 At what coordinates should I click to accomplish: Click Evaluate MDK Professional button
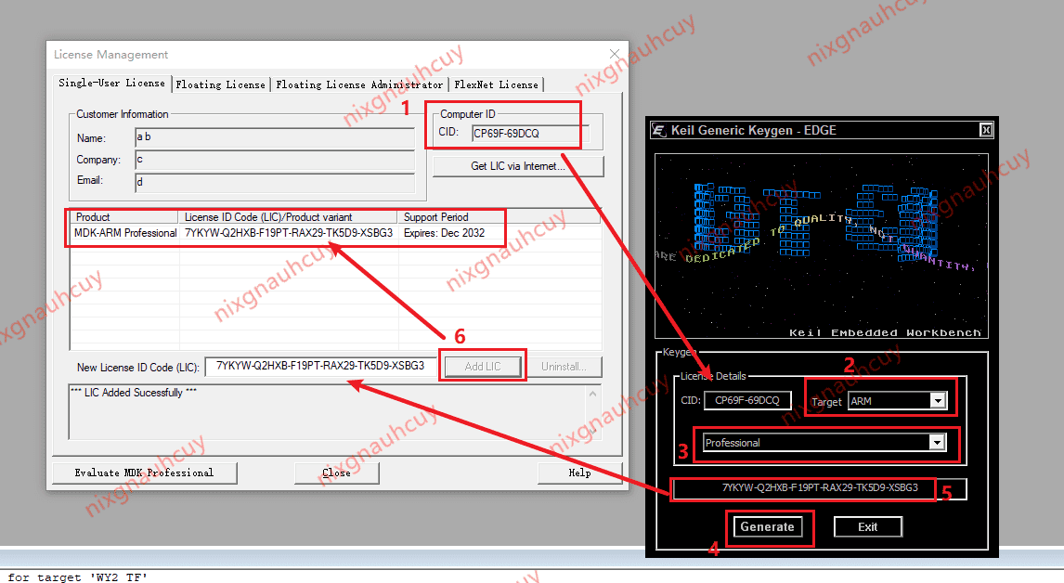tap(145, 473)
